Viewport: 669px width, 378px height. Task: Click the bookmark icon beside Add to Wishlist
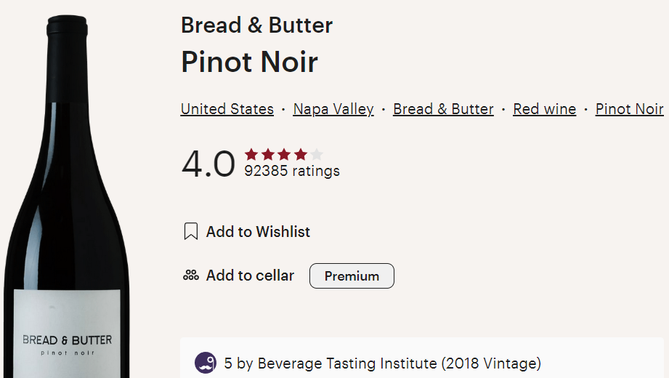tap(191, 232)
